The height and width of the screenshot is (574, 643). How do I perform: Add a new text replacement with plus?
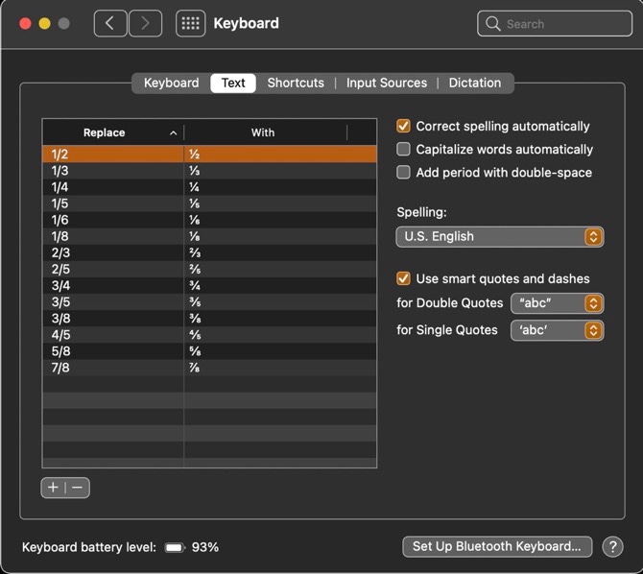[x=53, y=488]
